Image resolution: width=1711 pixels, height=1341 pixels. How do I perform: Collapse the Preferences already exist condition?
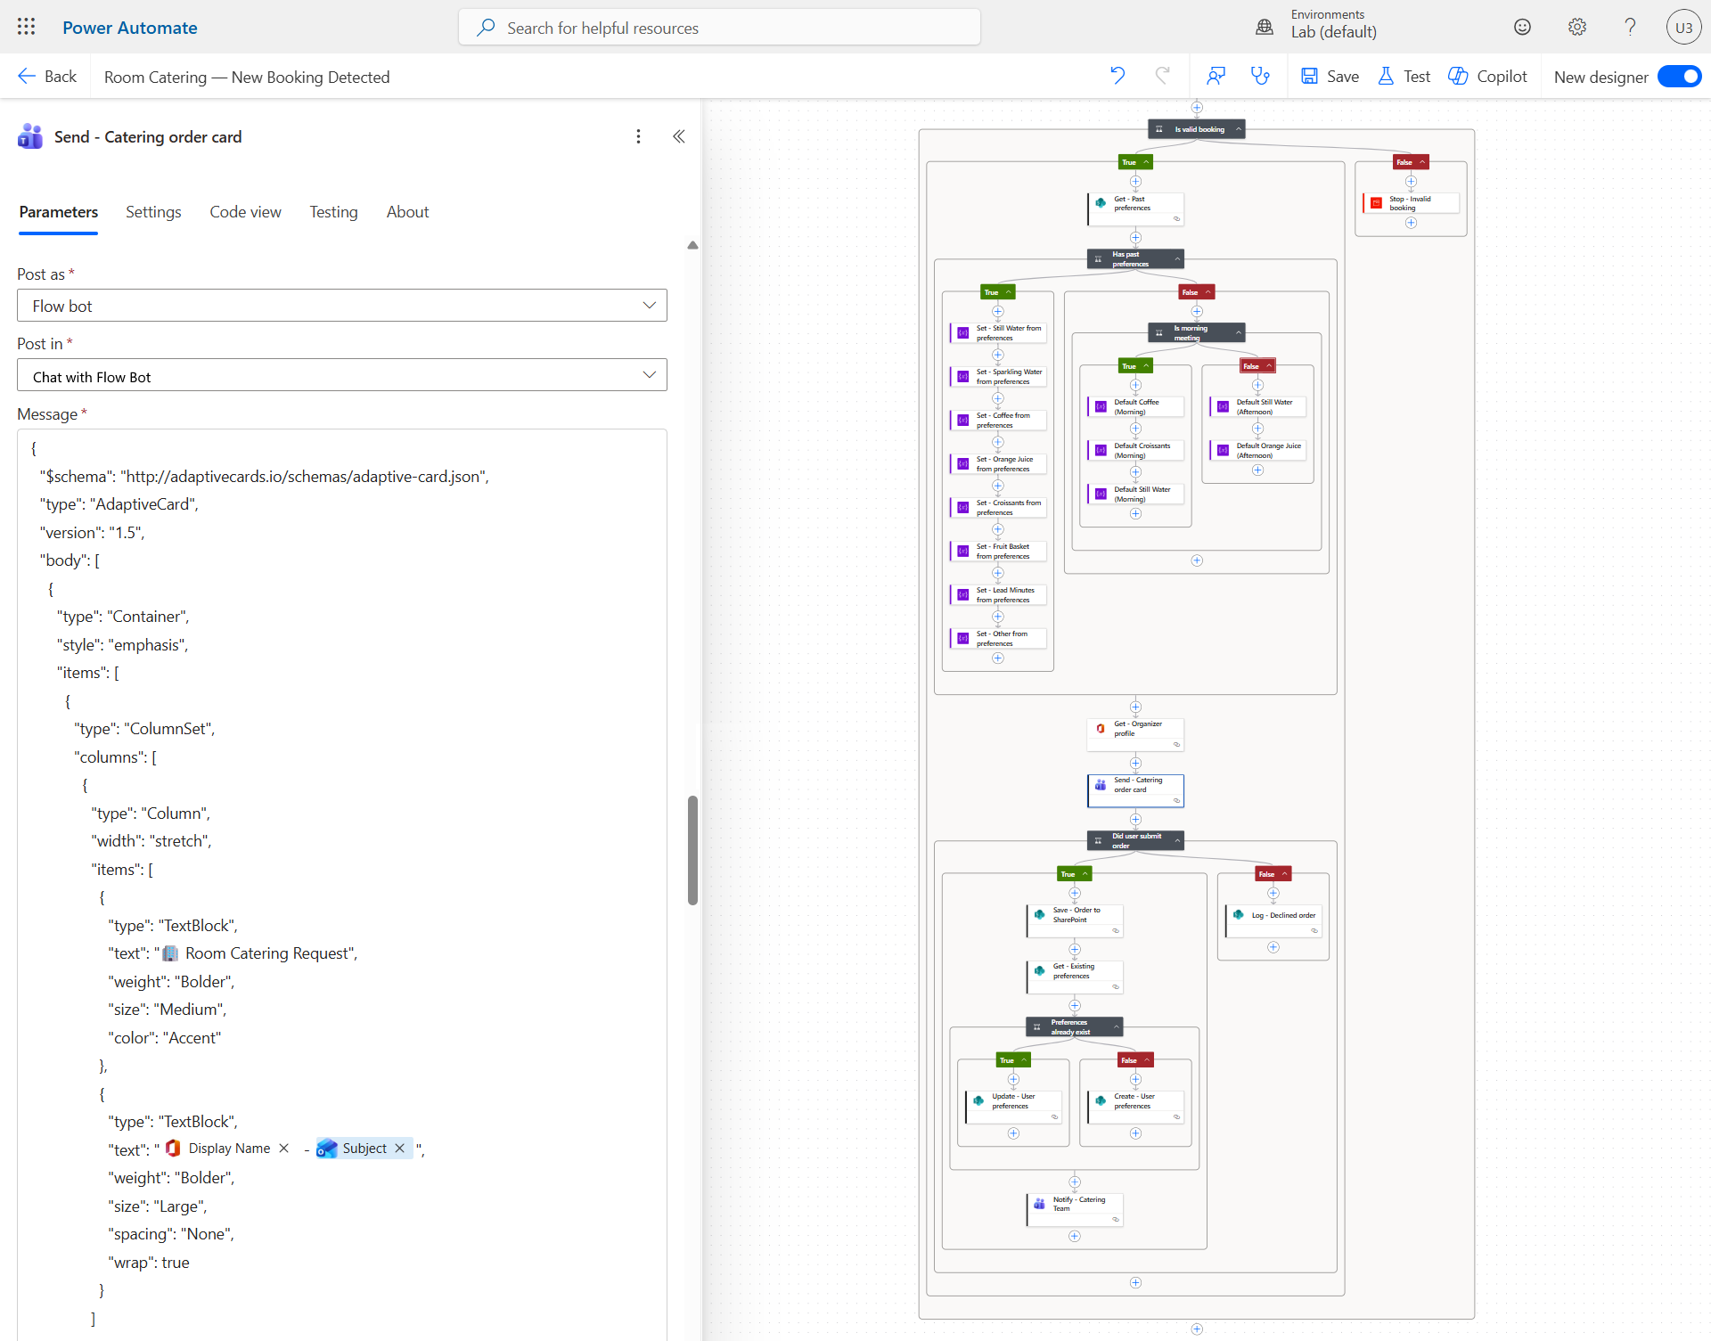(1116, 1027)
